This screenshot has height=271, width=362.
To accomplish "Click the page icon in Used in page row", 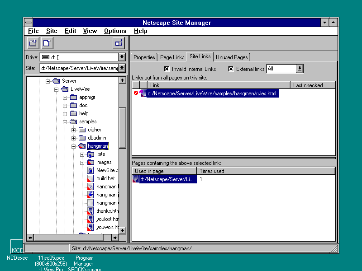I will tap(136, 179).
